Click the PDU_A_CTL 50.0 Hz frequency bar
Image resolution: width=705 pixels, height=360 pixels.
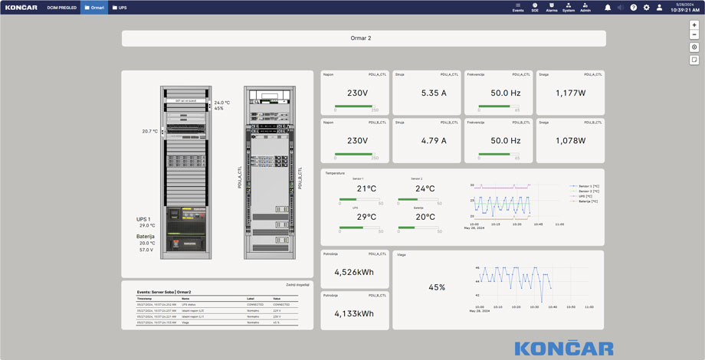pos(498,106)
